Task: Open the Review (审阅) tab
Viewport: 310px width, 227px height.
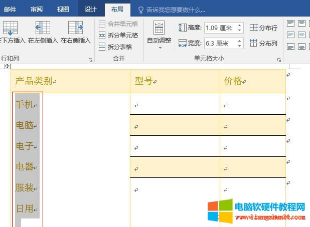Action: [x=37, y=9]
